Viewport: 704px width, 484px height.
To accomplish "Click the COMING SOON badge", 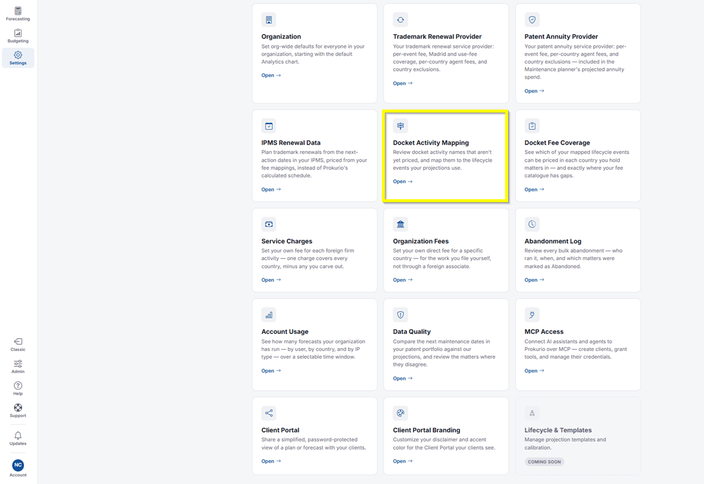I will [x=544, y=462].
